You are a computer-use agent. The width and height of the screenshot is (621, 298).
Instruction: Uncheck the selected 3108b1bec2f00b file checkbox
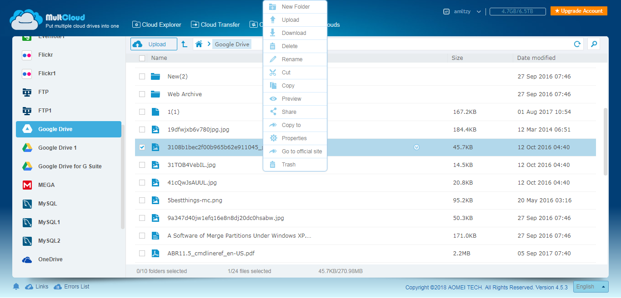(x=142, y=147)
